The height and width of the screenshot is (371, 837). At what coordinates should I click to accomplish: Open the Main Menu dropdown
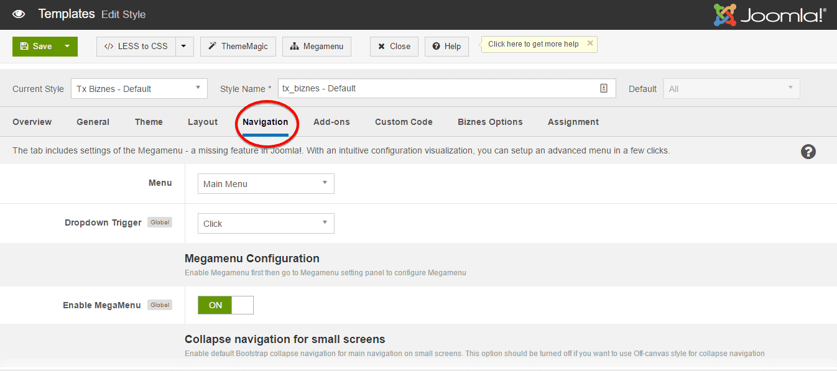(266, 183)
